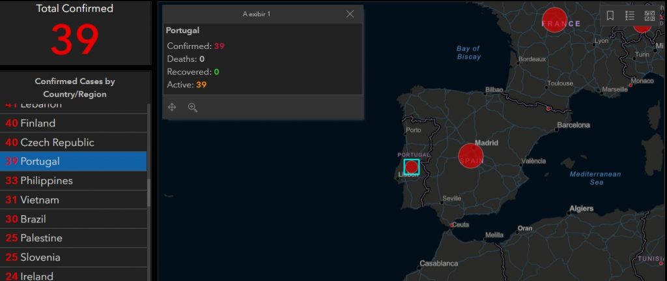Open the bookmarks icon on the map

pyautogui.click(x=610, y=16)
